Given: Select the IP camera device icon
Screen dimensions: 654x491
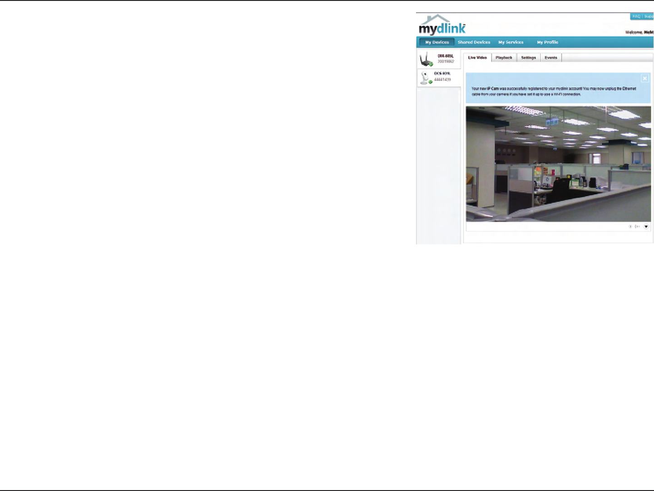Looking at the screenshot, I should (426, 78).
